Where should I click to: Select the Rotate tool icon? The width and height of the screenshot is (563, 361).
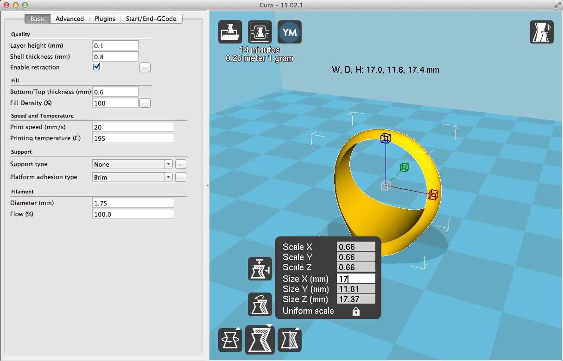(x=230, y=340)
